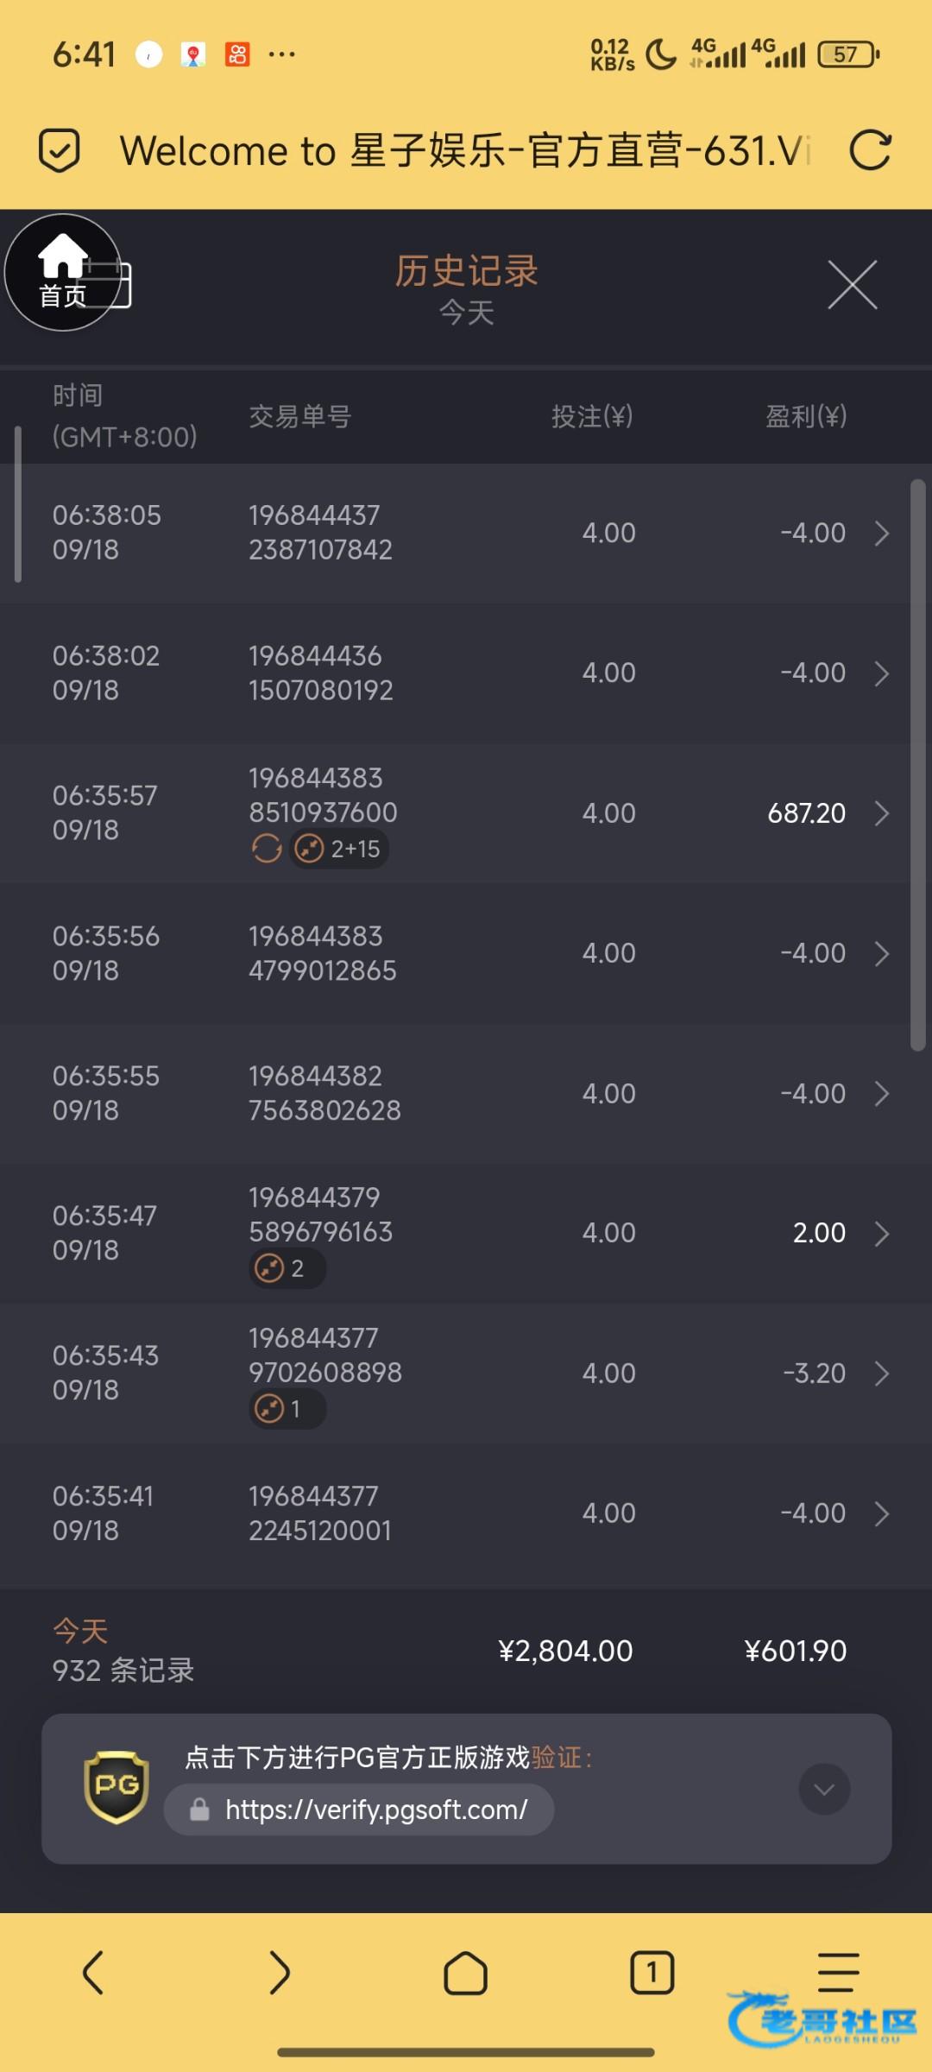Close the 历史记录 history panel

(852, 285)
